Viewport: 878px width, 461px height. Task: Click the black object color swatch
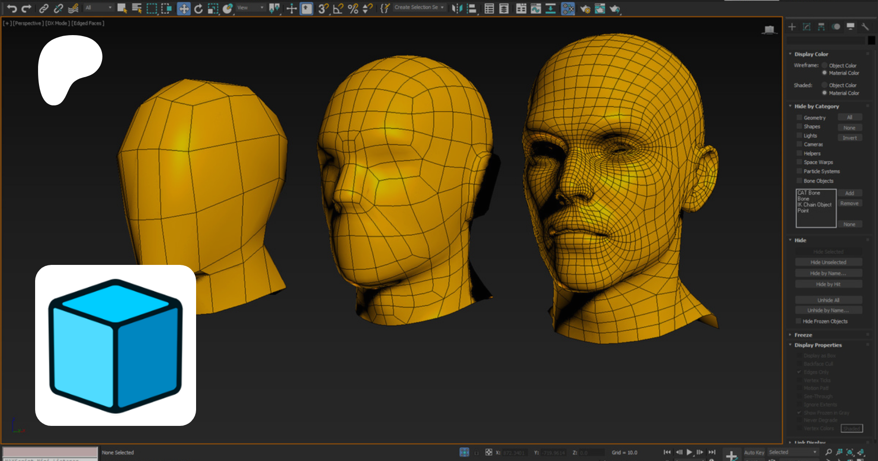click(x=871, y=40)
